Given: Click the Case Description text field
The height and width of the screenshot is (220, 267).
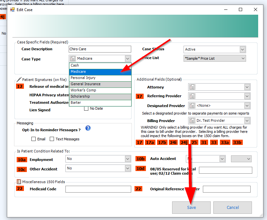Looking at the screenshot, I should click(x=100, y=49).
